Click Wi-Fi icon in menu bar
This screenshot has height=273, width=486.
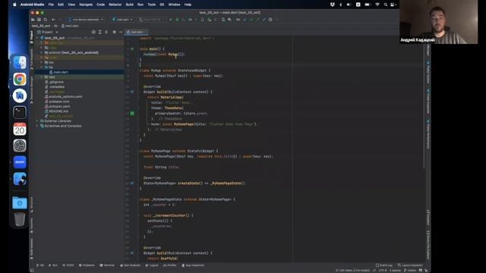377,5
